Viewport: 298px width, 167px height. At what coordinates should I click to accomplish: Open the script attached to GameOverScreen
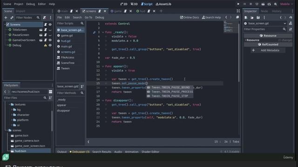(x=46, y=40)
